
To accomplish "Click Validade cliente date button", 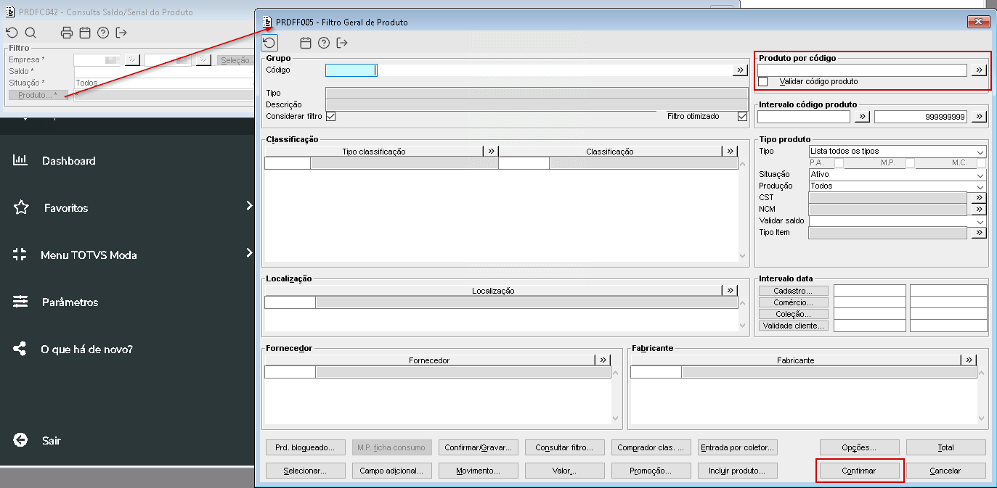I will 793,326.
